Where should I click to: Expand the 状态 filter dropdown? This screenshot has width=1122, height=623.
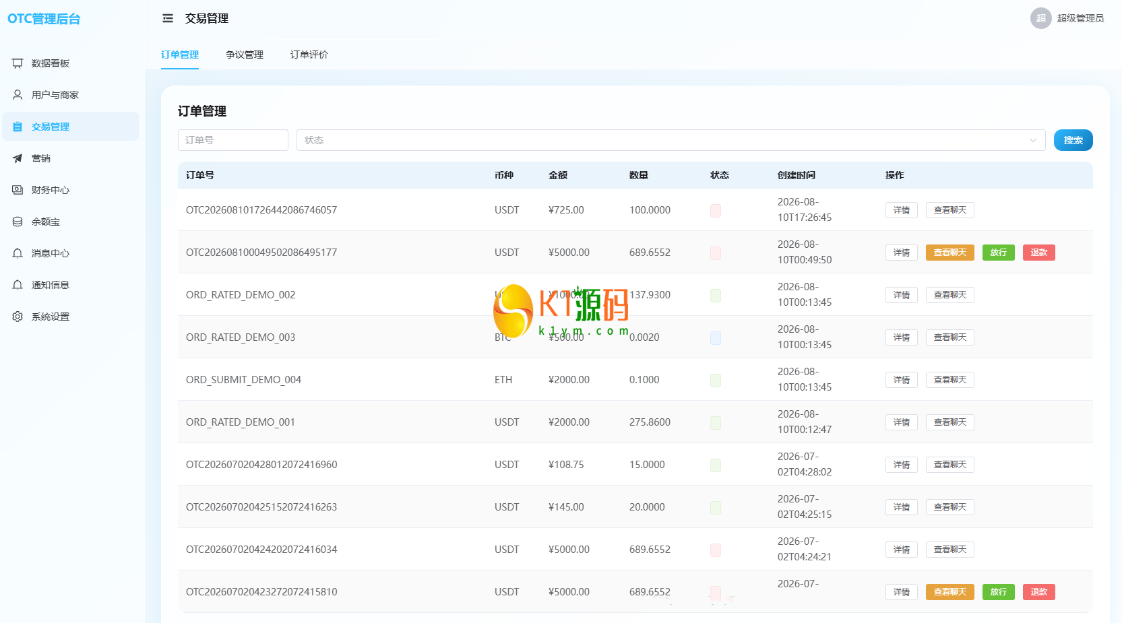point(671,140)
